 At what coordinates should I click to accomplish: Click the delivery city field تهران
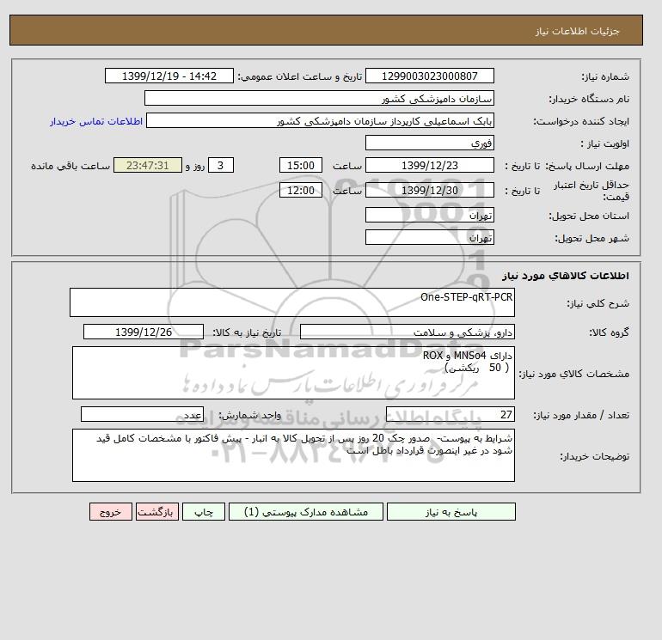[x=429, y=237]
